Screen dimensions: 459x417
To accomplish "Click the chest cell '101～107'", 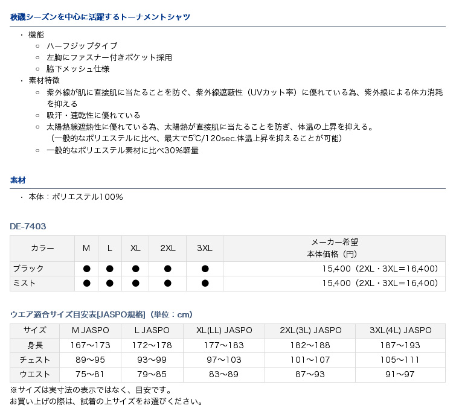I will coord(310,360).
